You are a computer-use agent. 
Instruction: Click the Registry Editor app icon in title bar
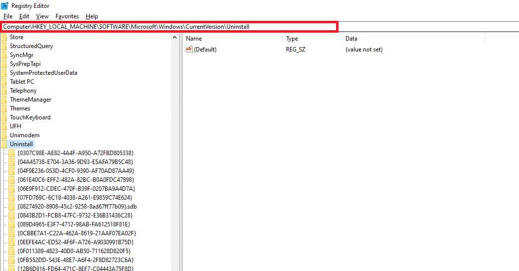pyautogui.click(x=4, y=5)
